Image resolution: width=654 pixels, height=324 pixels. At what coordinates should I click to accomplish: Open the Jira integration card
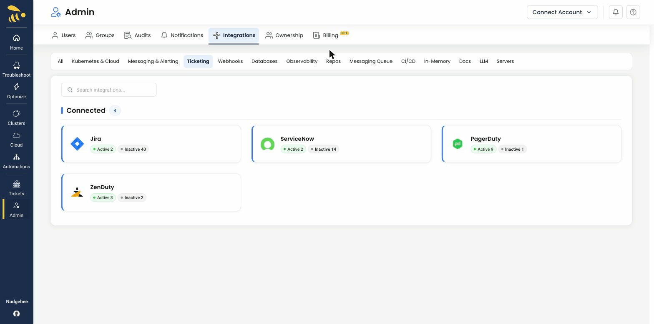[x=151, y=144]
